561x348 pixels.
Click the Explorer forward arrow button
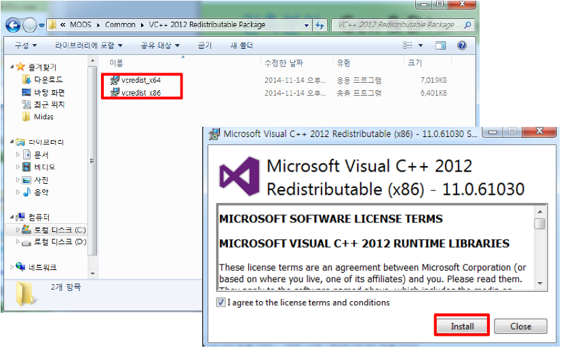point(29,25)
